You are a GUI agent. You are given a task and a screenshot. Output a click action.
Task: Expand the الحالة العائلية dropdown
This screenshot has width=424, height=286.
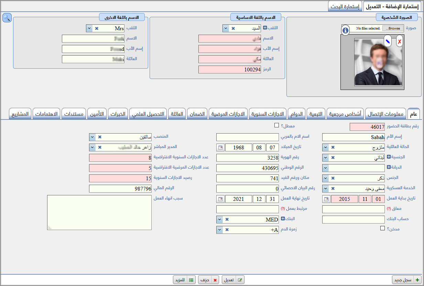[325, 148]
